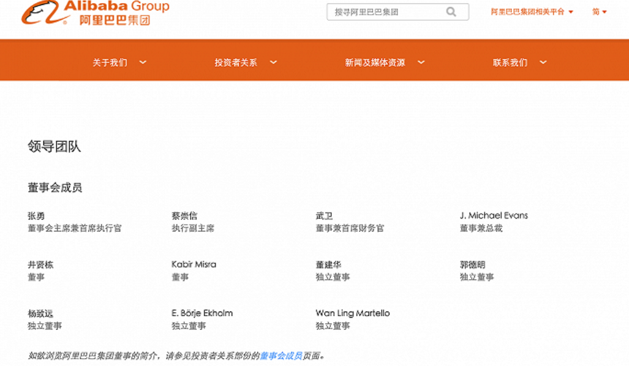Focus the 搜寻阿里巴巴集团 search field
Viewport: 629px width, 366px height.
click(397, 12)
